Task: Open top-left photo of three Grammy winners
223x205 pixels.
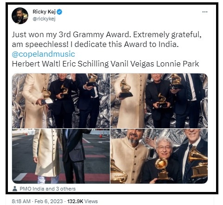Action: click(x=61, y=101)
